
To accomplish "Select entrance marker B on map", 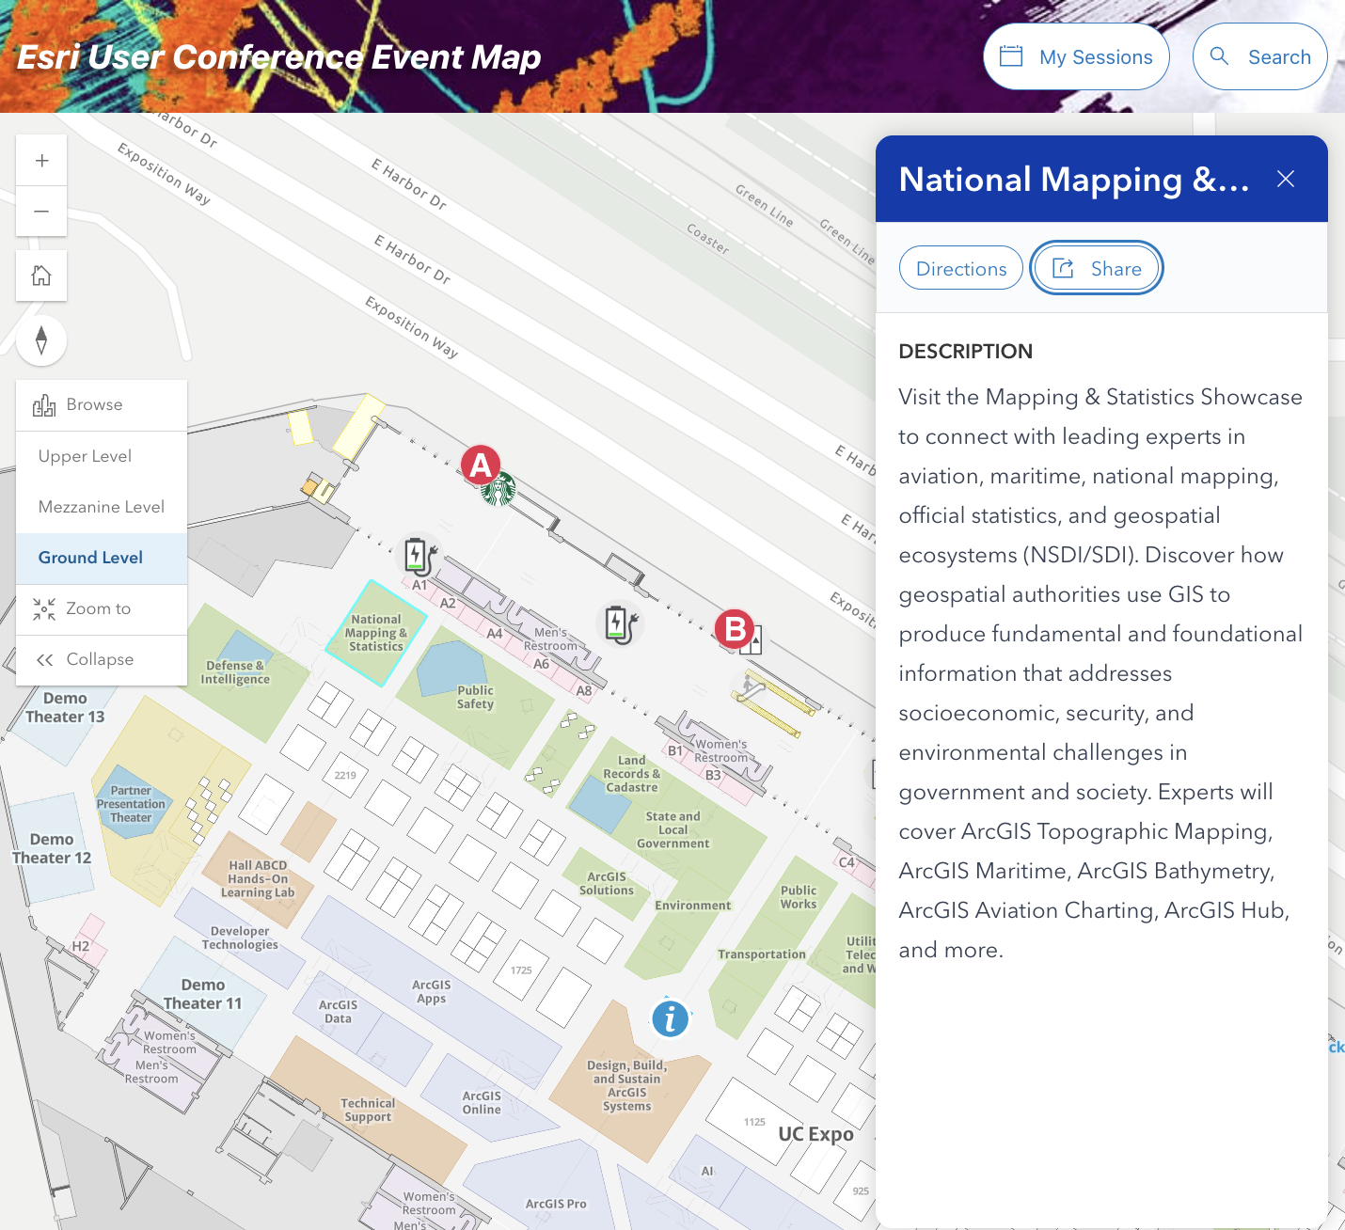I will 735,628.
